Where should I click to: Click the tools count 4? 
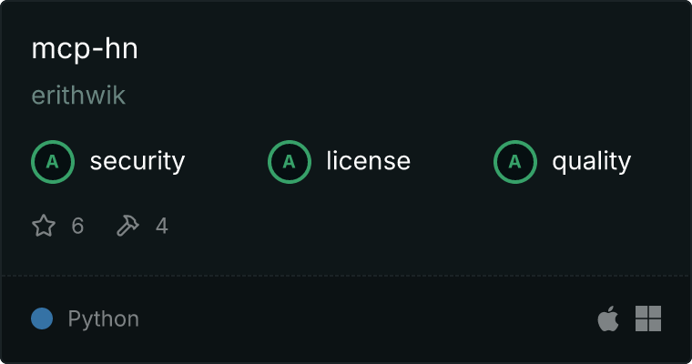point(162,226)
